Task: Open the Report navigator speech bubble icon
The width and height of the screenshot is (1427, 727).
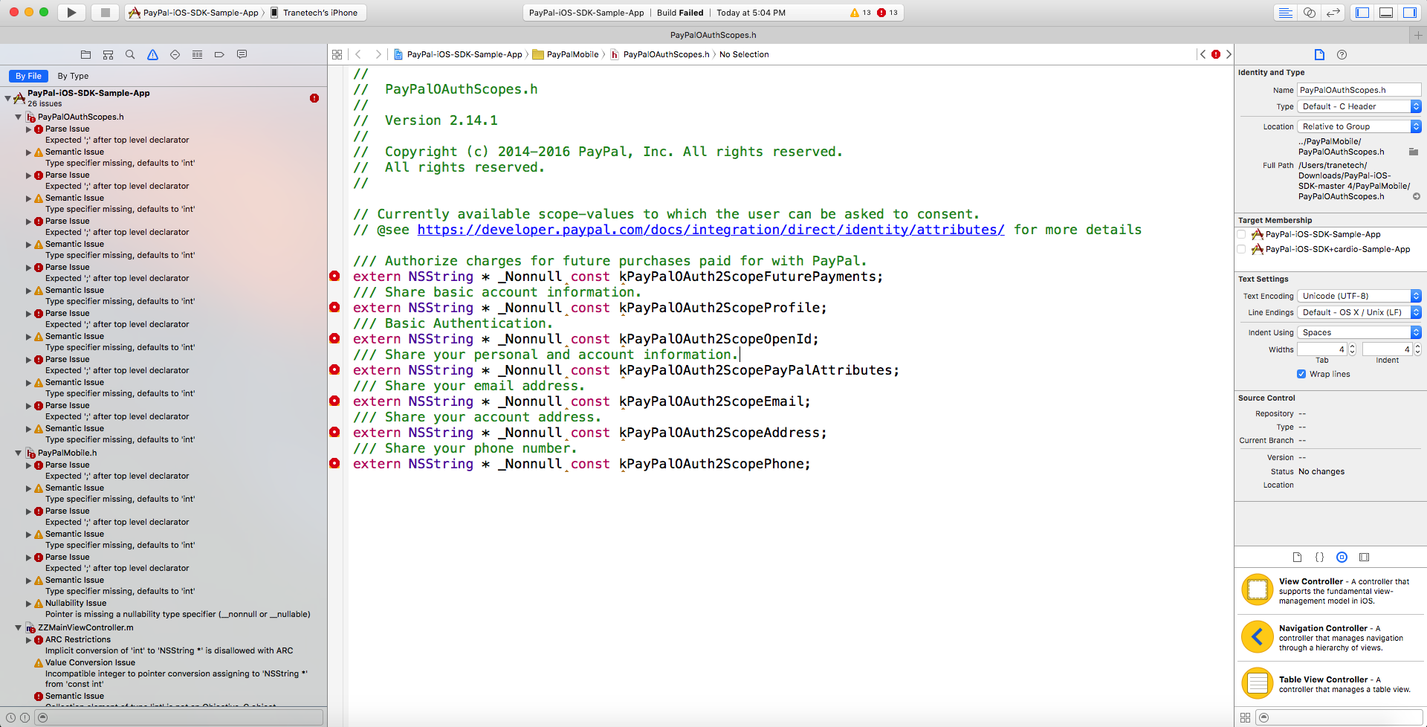Action: tap(242, 54)
